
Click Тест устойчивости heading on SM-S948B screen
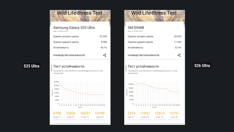pos(143,66)
